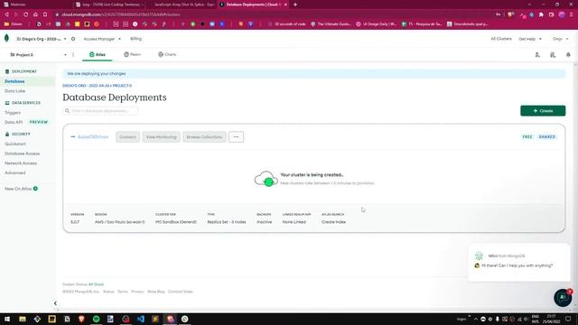
Task: Select Database in the sidebar
Action: pyautogui.click(x=14, y=81)
